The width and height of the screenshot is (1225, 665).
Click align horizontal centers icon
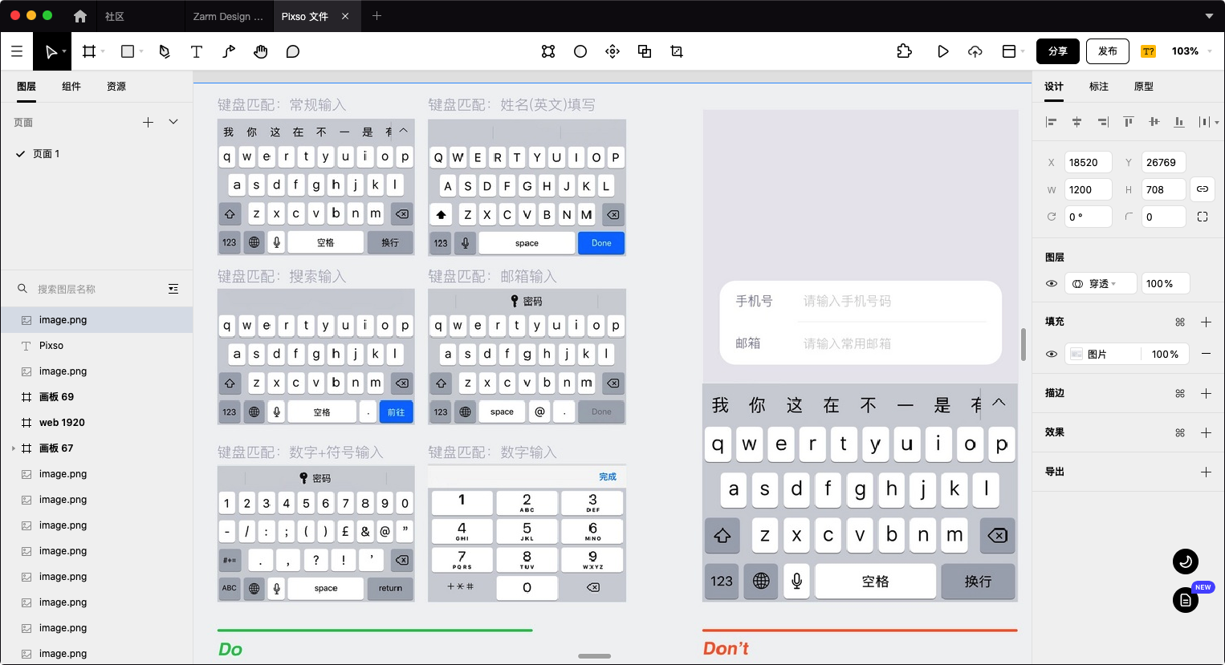(1076, 122)
